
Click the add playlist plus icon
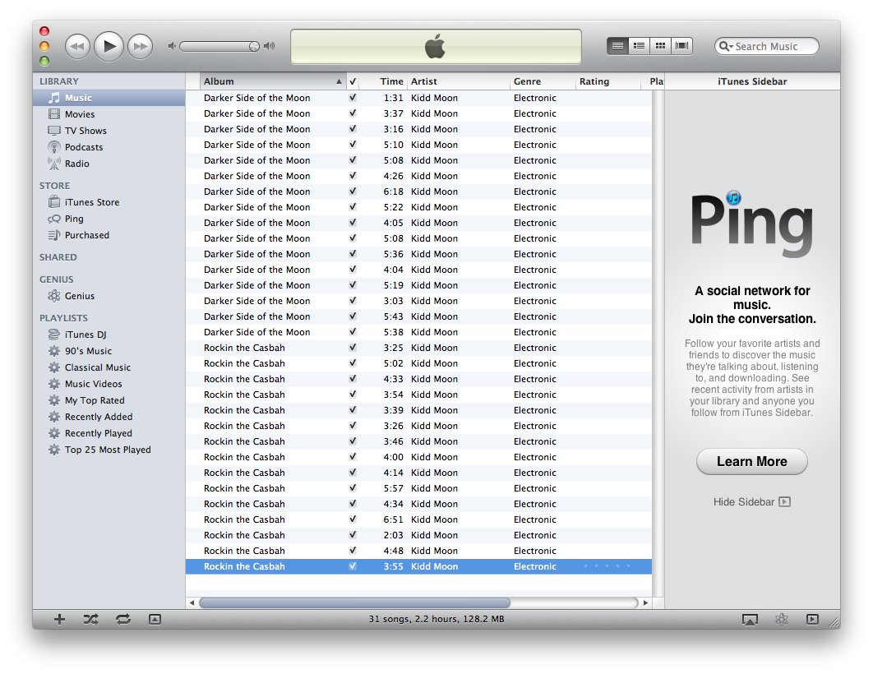point(59,620)
